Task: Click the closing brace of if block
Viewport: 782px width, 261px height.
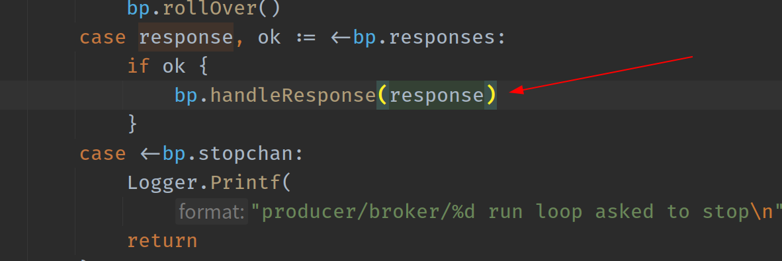Action: 133,124
